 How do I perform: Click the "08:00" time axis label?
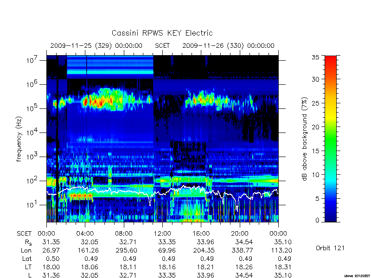click(124, 234)
